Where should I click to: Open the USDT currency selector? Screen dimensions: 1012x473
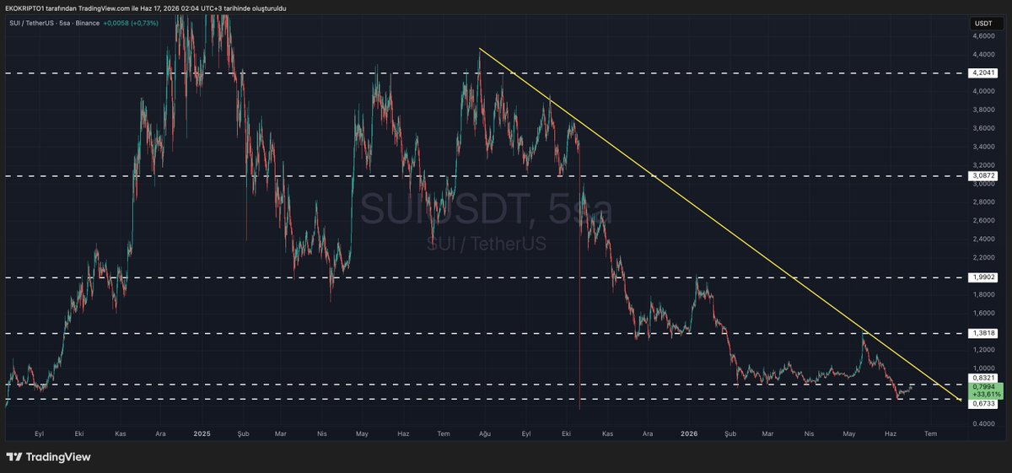(983, 24)
